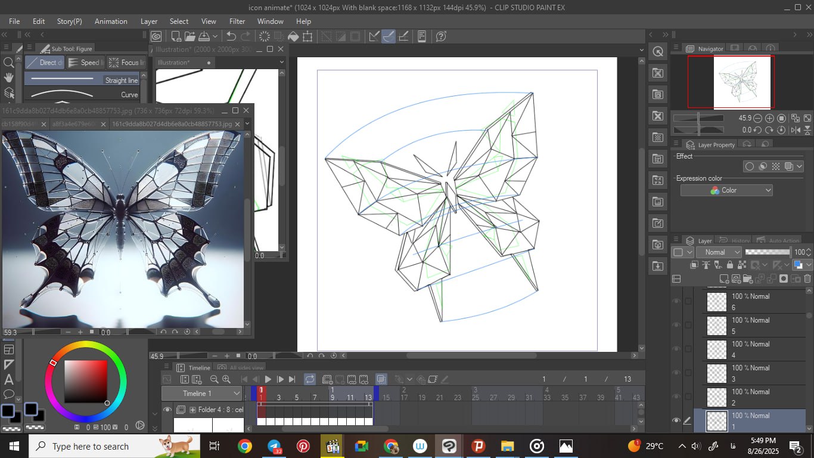Flip the canvas horizontally in Navigator
Viewport: 814px width, 458px height.
click(795, 130)
